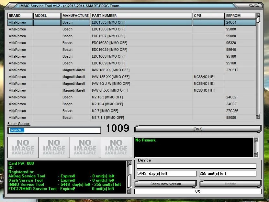The height and width of the screenshot is (202, 269).
Task: Click the fourth No Image Available thumbnail
Action: click(x=116, y=147)
